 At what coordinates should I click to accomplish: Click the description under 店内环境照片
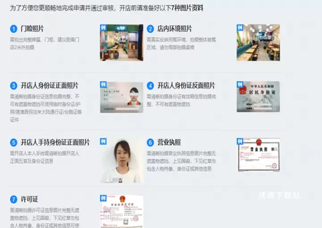coord(181,43)
